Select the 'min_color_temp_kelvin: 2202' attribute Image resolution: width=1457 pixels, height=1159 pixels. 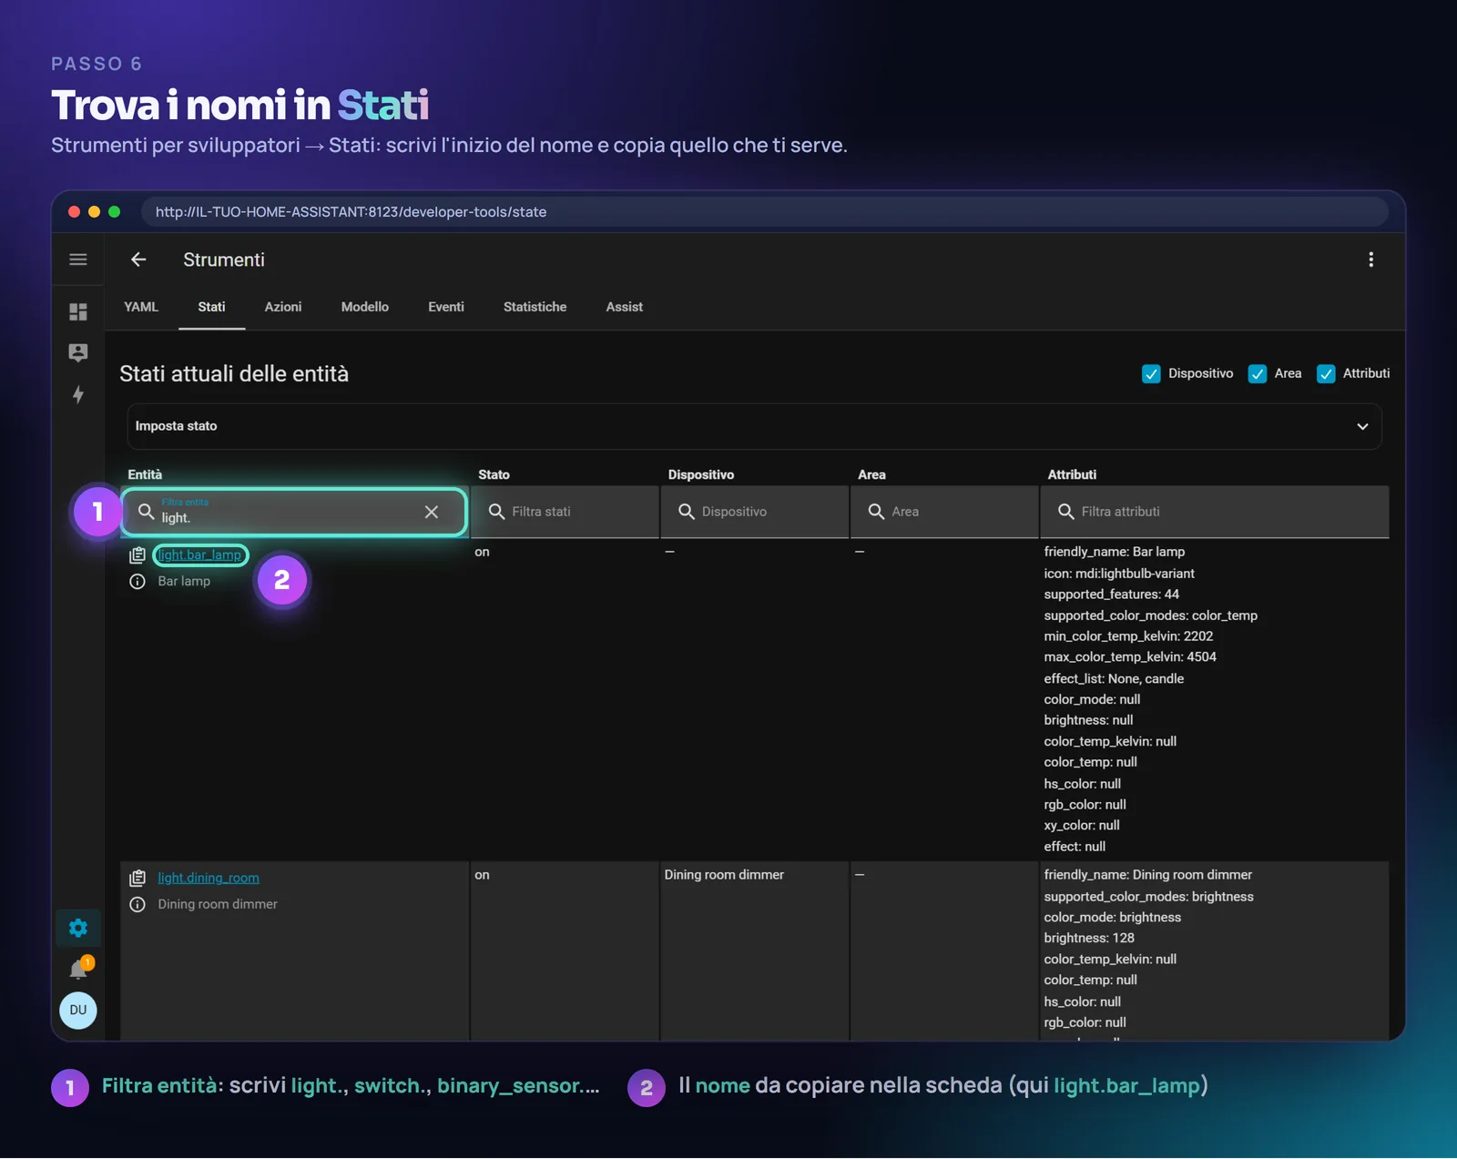(x=1128, y=636)
